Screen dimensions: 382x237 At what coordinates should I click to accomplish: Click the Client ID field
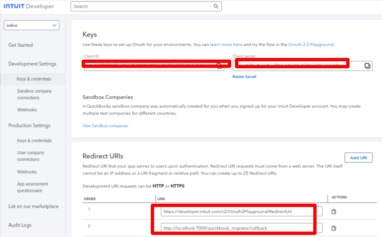coord(154,66)
